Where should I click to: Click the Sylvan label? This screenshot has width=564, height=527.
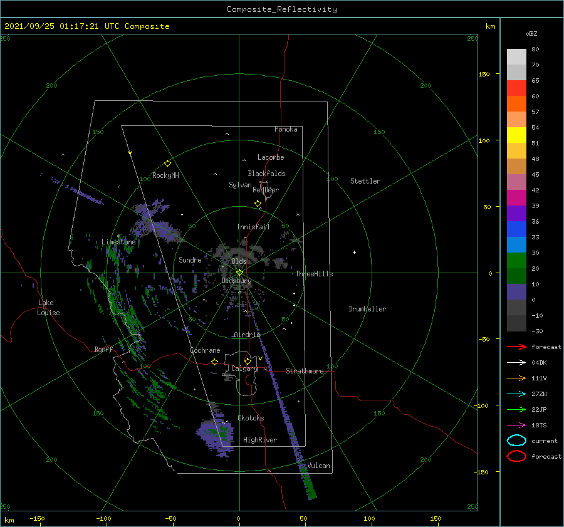240,185
